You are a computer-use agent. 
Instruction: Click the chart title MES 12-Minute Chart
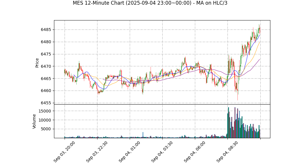coord(150,3)
